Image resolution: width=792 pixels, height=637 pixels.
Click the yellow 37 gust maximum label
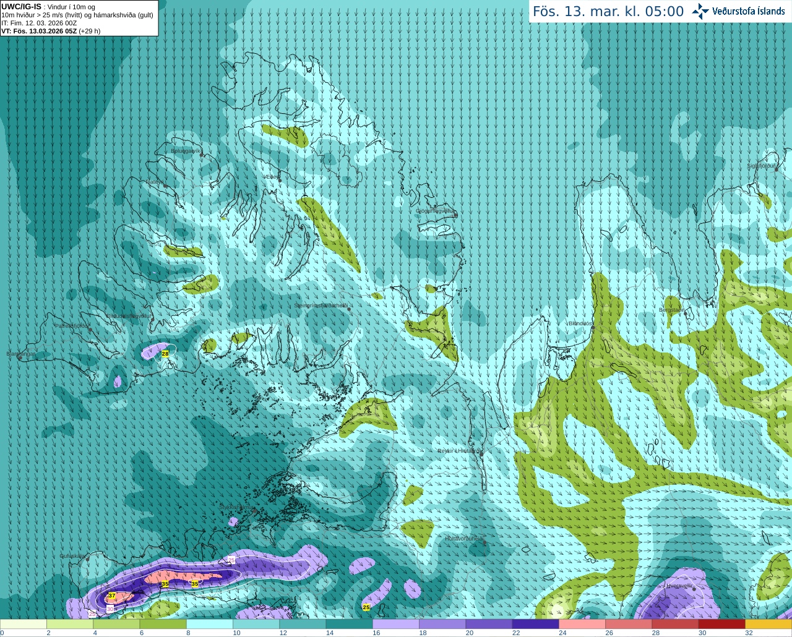[112, 596]
